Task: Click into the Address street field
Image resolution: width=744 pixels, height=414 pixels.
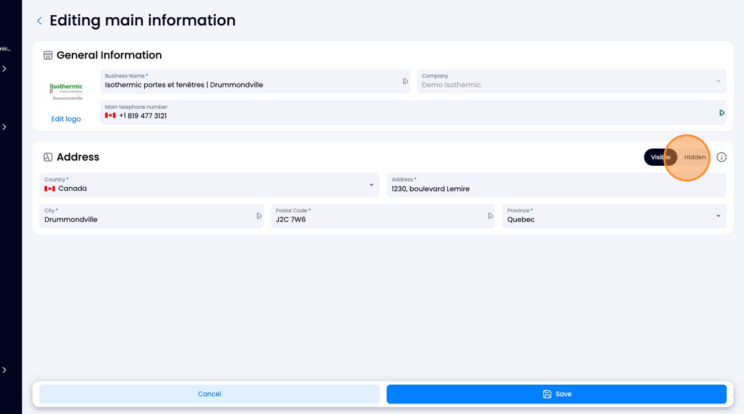Action: 557,184
